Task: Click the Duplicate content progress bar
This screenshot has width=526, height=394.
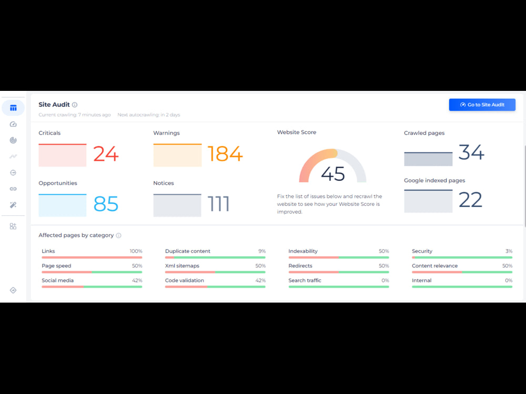Action: click(x=215, y=257)
